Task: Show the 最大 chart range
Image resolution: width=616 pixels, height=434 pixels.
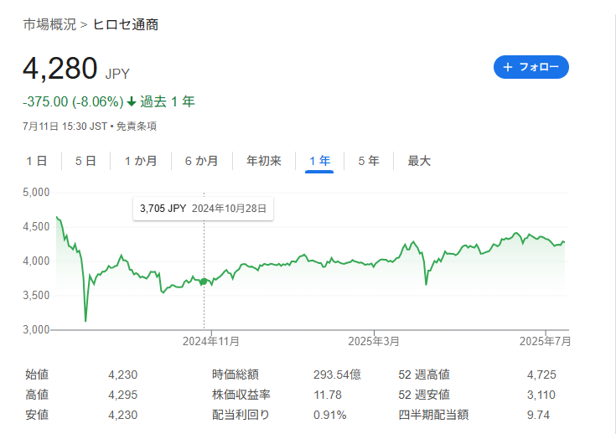Action: (x=419, y=161)
